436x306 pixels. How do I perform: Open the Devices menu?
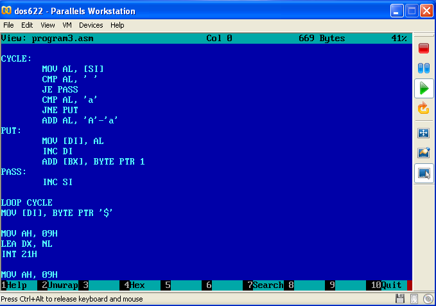point(91,25)
